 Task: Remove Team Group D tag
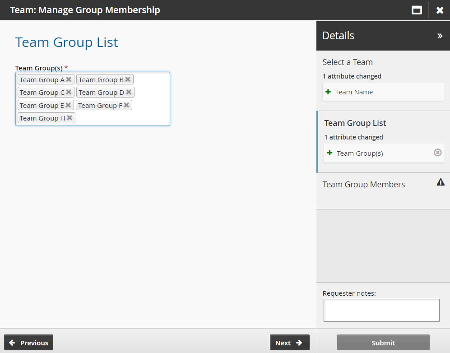129,92
